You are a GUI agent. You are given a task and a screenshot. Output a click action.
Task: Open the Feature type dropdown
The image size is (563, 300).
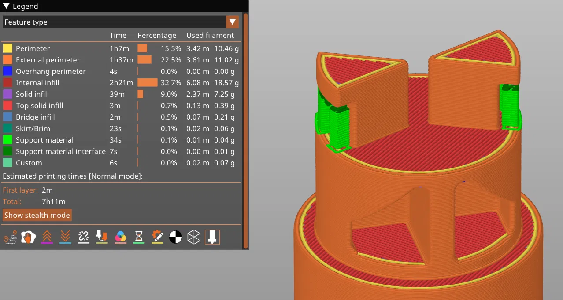pyautogui.click(x=121, y=22)
